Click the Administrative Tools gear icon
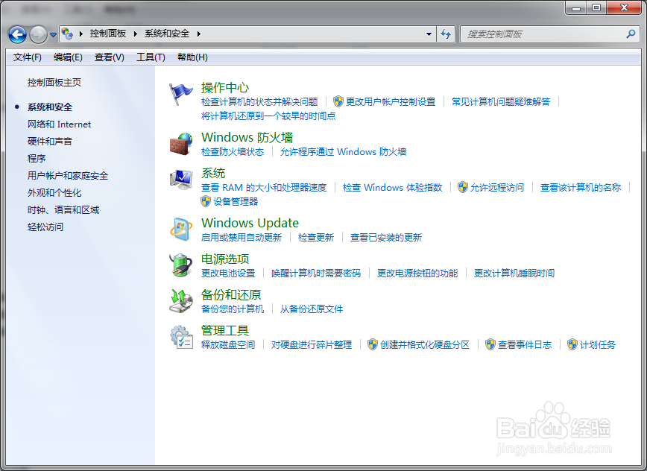This screenshot has width=647, height=471. point(182,337)
